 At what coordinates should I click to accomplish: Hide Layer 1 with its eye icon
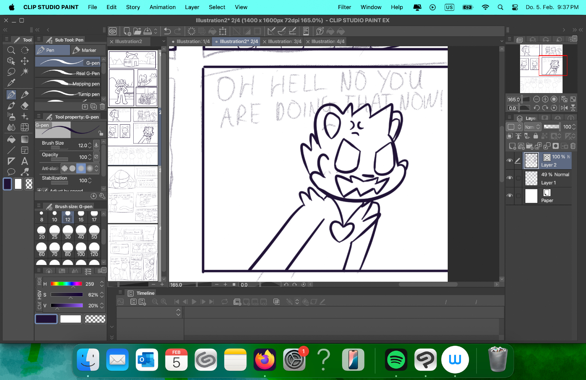(x=510, y=178)
